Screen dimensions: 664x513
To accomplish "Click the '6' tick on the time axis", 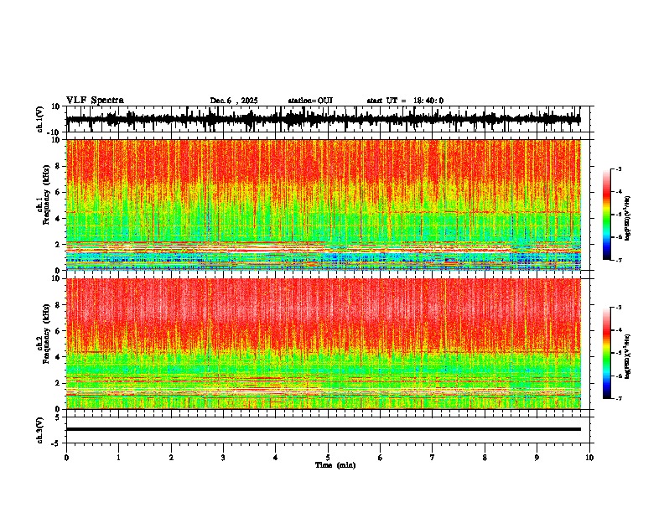I will point(381,458).
